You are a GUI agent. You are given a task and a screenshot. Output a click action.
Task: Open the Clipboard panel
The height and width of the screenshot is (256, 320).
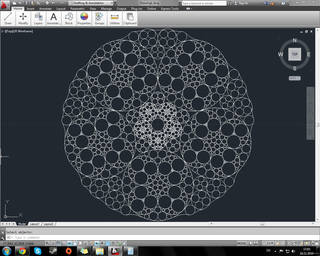(130, 19)
